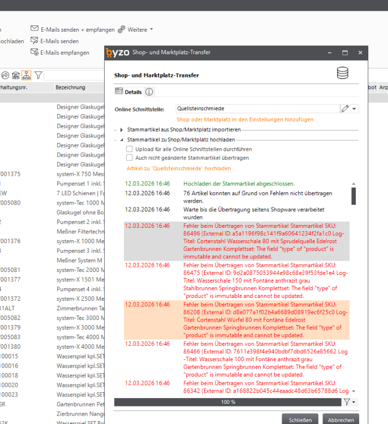Screen dimensions: 388x424
Task: Select row 7 LED Schienen in article list
Action: point(52,193)
